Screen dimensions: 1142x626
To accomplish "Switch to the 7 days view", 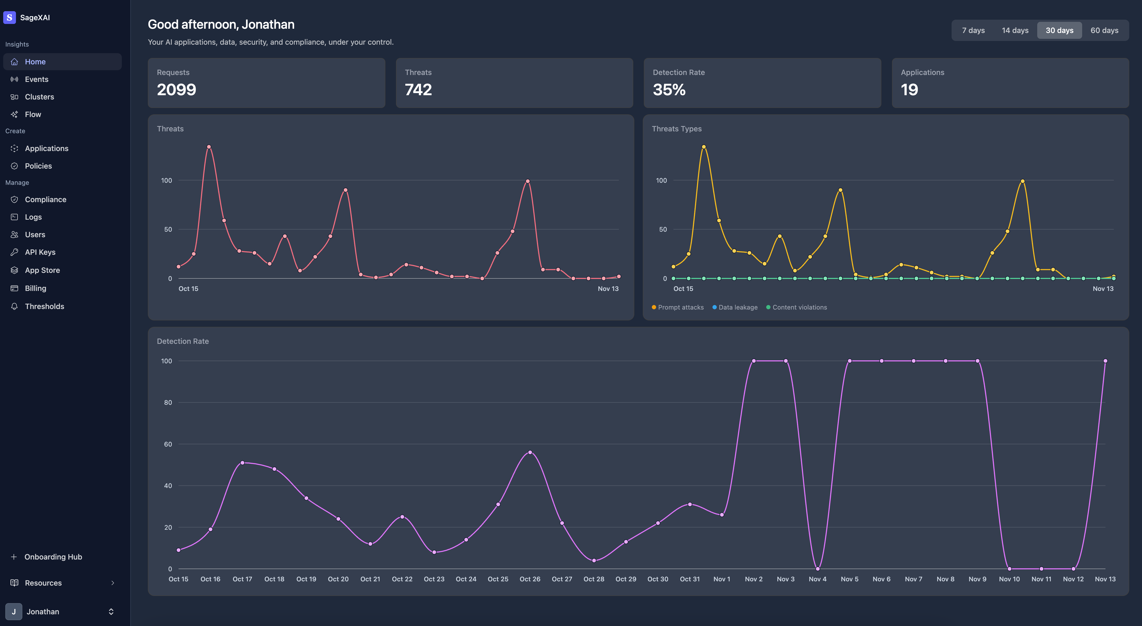I will coord(973,30).
